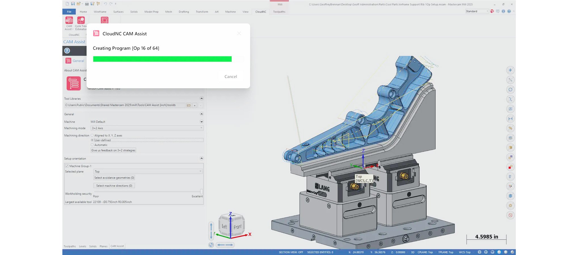Toggle SECTION VIEW: OFF in status bar
The width and height of the screenshot is (581, 255).
coord(291,252)
